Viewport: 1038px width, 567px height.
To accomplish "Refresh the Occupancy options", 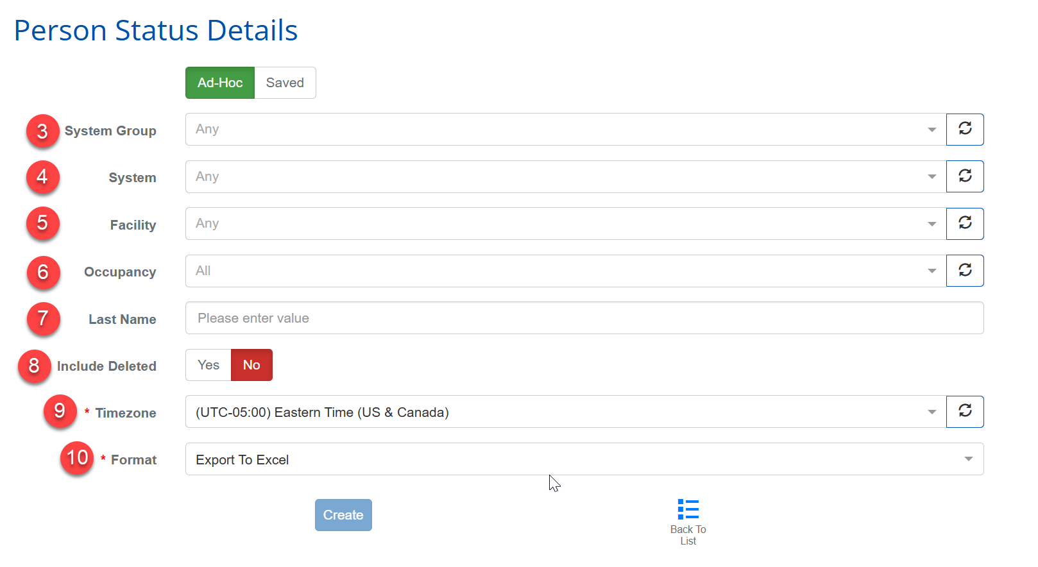I will pos(965,271).
